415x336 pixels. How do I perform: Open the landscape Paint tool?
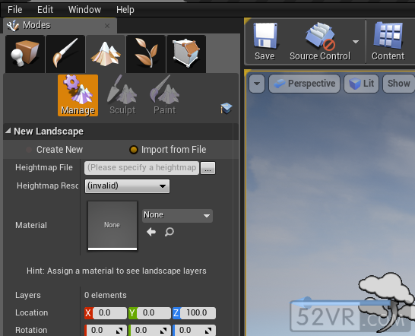tap(164, 95)
